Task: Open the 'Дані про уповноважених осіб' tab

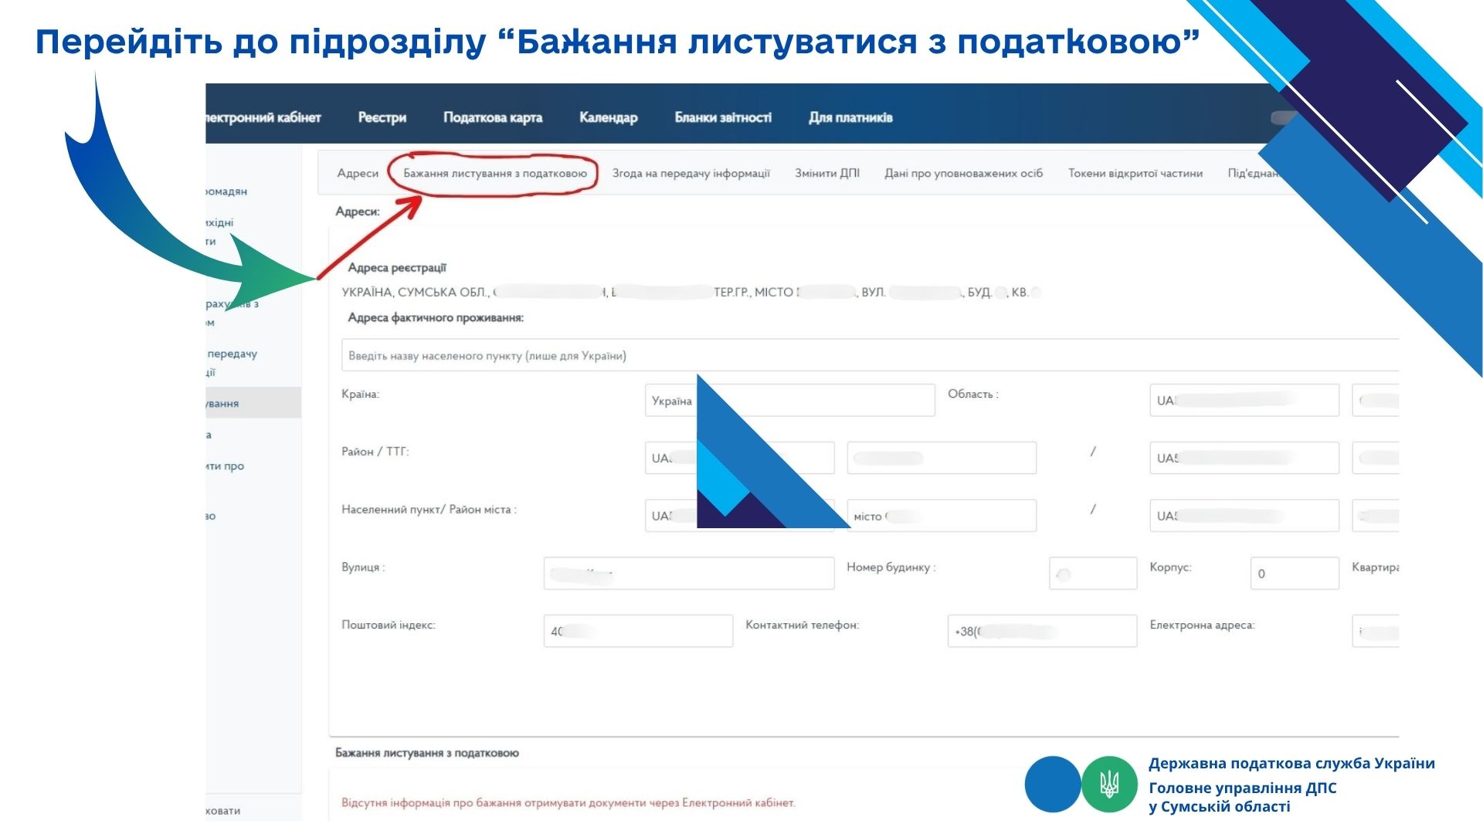Action: [x=963, y=174]
